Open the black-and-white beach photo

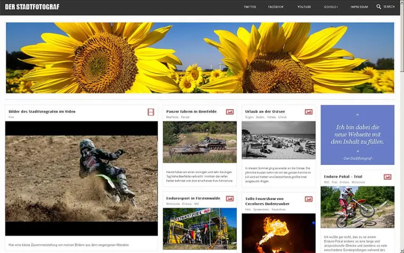coord(278,140)
